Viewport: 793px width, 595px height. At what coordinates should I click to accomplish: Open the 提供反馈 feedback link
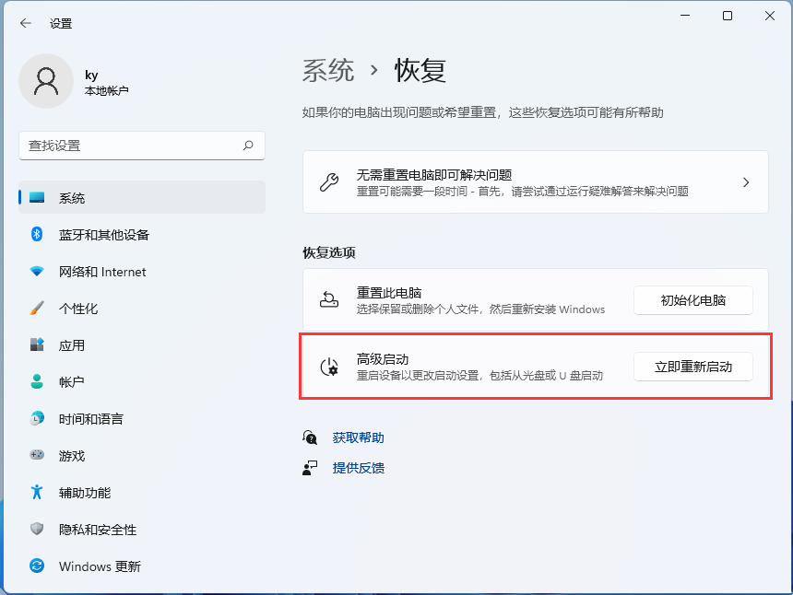click(358, 469)
